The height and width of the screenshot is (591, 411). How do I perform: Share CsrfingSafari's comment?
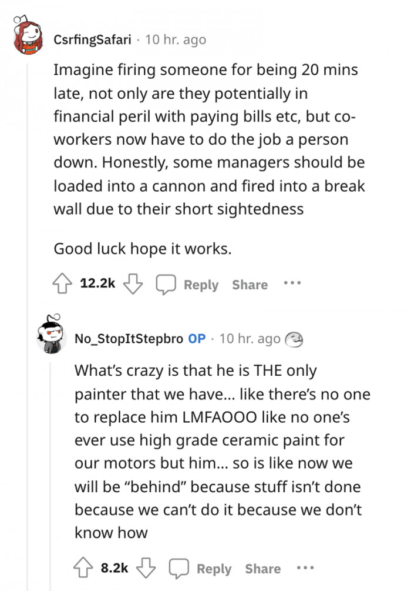[250, 285]
